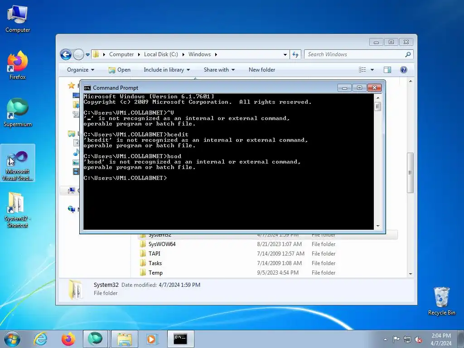
Task: Show hidden tray icons arrow
Action: point(385,339)
